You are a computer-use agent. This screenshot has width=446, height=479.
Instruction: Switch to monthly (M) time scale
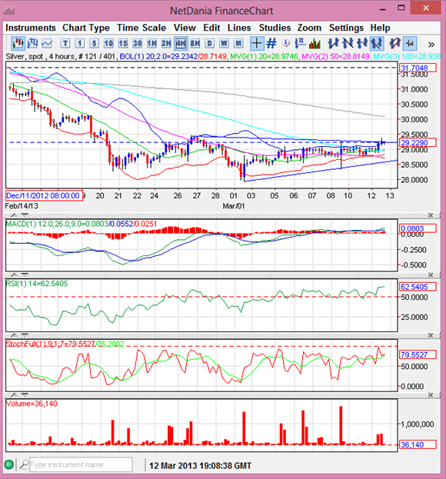point(238,43)
